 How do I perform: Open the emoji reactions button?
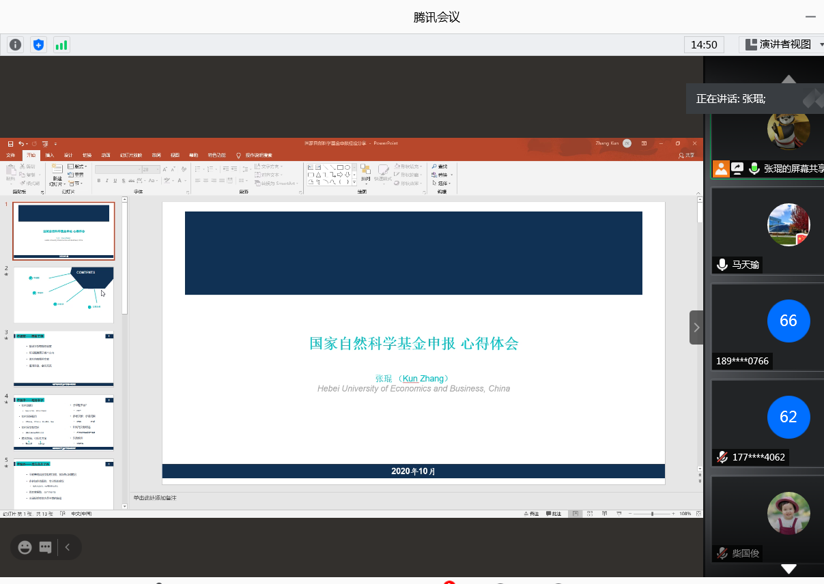(x=25, y=547)
